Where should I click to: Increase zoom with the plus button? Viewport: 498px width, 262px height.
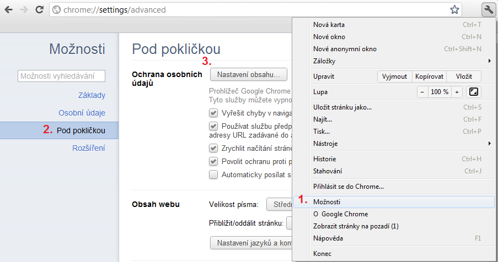tap(457, 92)
